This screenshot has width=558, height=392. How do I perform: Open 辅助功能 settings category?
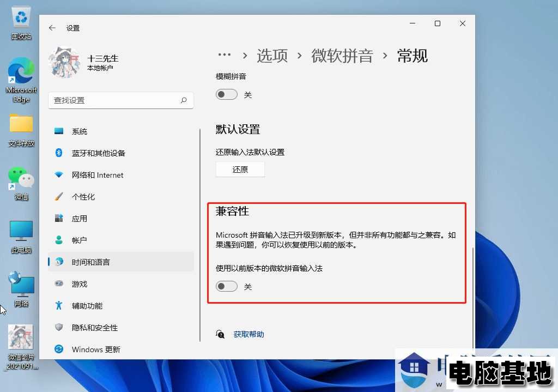click(121, 305)
